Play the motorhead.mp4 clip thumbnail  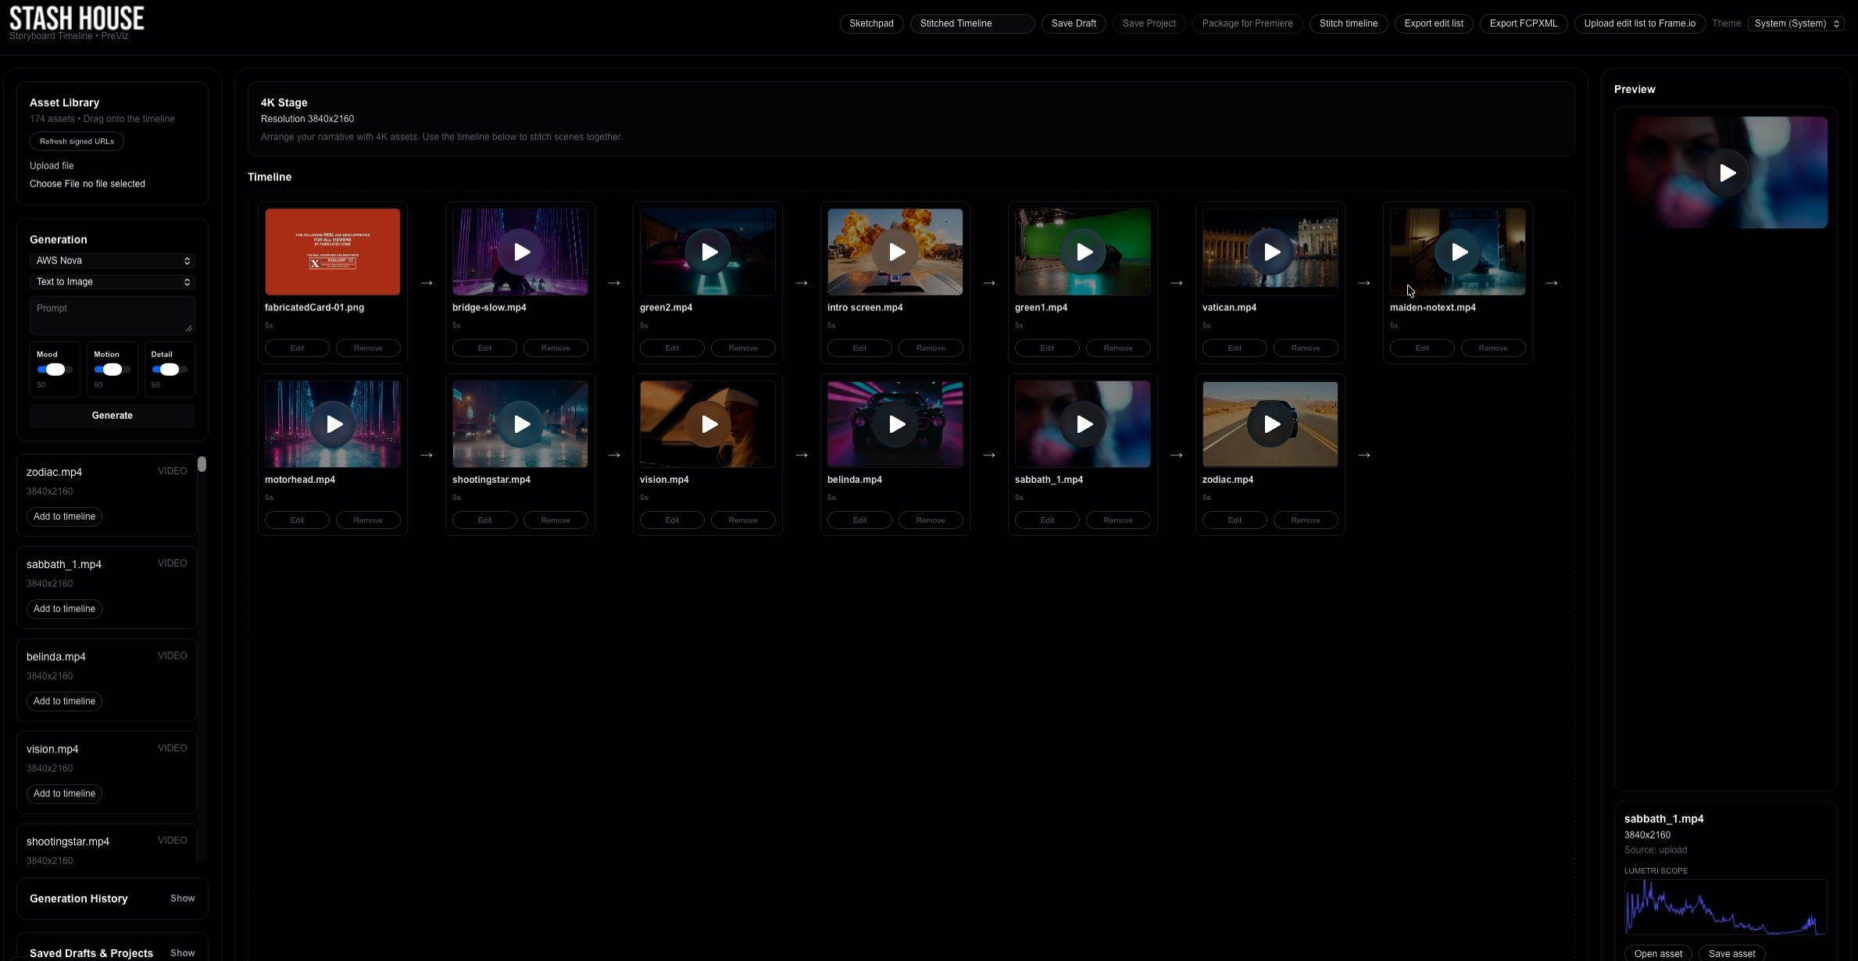tap(333, 423)
